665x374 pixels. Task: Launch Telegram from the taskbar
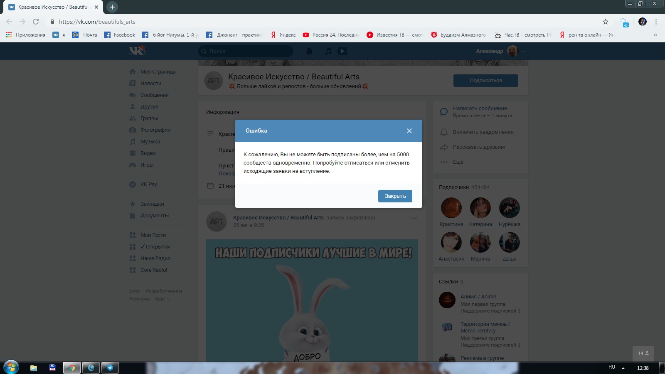pos(110,368)
